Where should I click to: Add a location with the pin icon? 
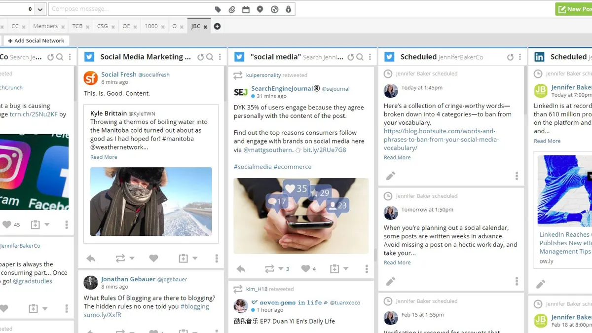[x=260, y=9]
